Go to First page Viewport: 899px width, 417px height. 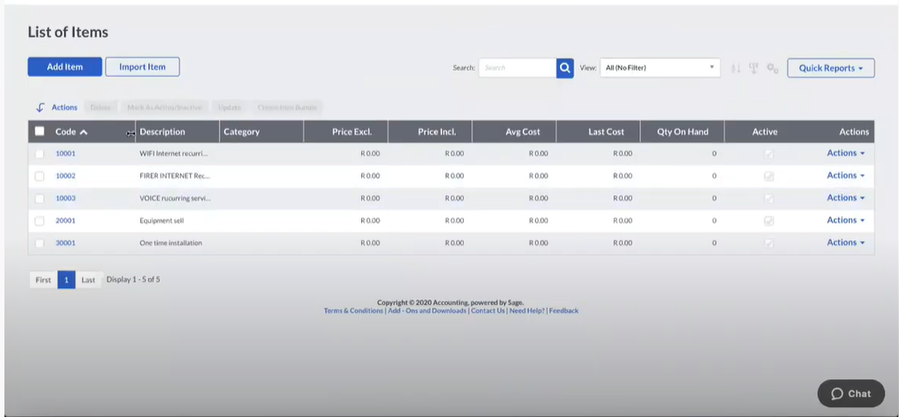tap(43, 280)
